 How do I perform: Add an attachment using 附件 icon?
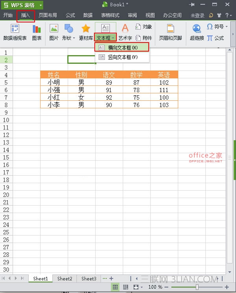(144, 38)
